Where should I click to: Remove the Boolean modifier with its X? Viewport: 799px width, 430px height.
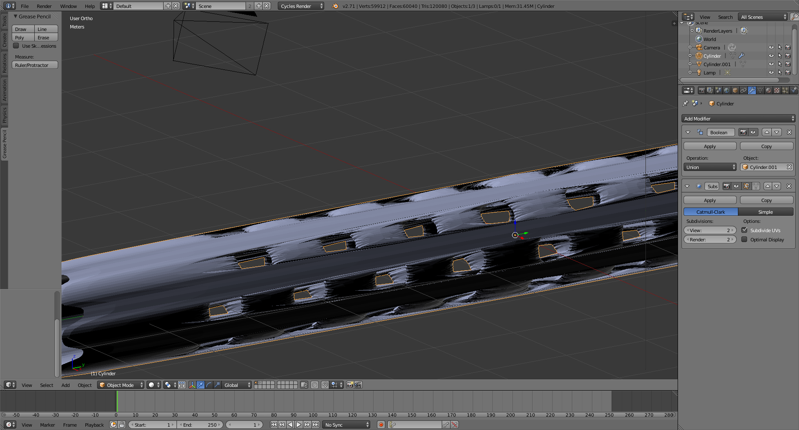click(x=789, y=132)
